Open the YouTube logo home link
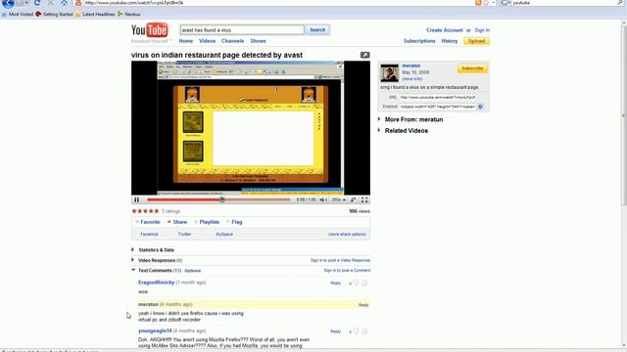The height and width of the screenshot is (352, 627). pos(149,30)
